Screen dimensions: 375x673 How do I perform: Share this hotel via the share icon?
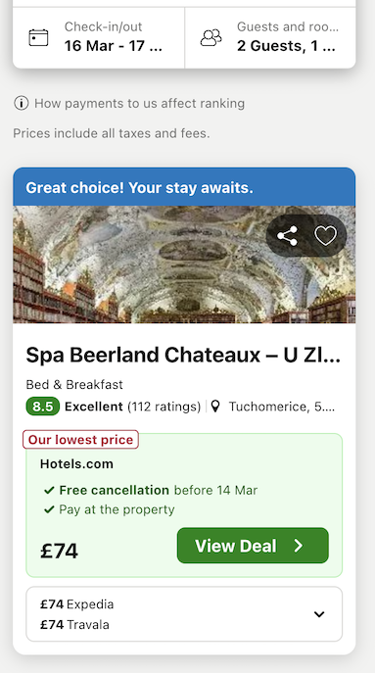287,236
